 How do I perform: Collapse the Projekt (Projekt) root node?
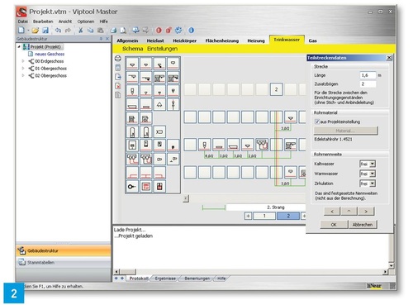pos(19,47)
